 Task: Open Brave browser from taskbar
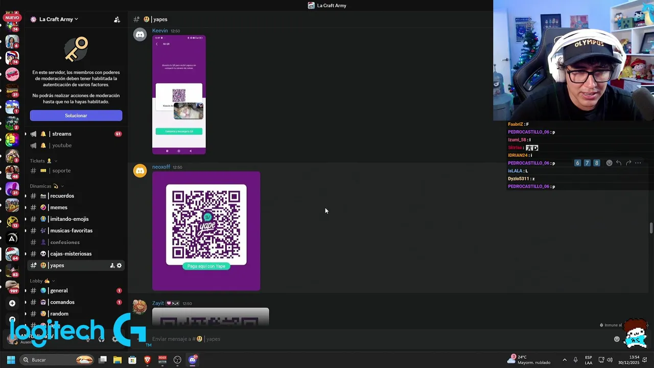148,360
